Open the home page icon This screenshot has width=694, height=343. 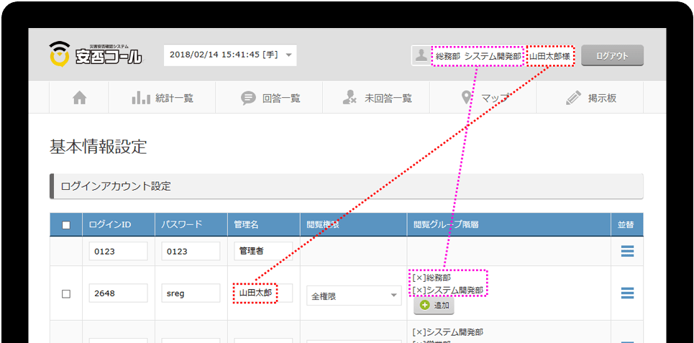(x=79, y=99)
